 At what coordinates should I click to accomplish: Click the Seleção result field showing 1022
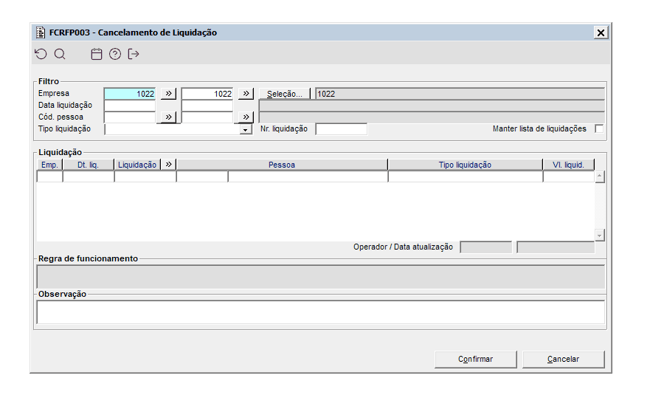(460, 94)
